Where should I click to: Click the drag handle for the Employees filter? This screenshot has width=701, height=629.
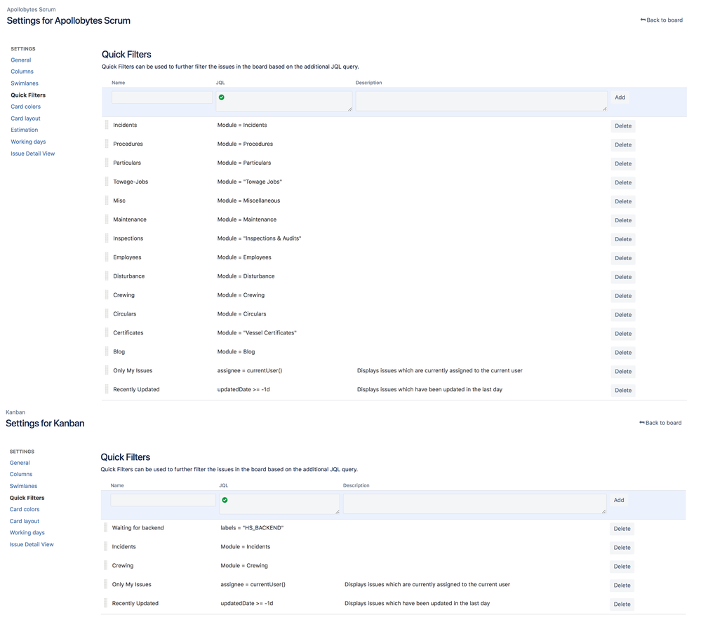click(107, 257)
